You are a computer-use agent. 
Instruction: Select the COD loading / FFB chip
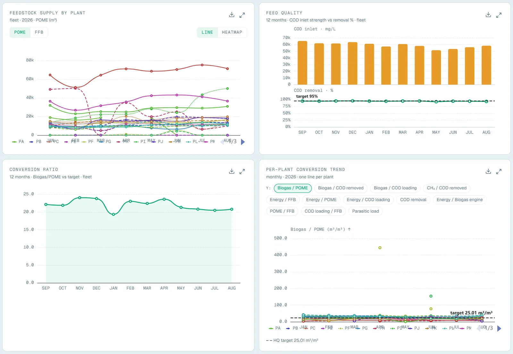pyautogui.click(x=323, y=211)
